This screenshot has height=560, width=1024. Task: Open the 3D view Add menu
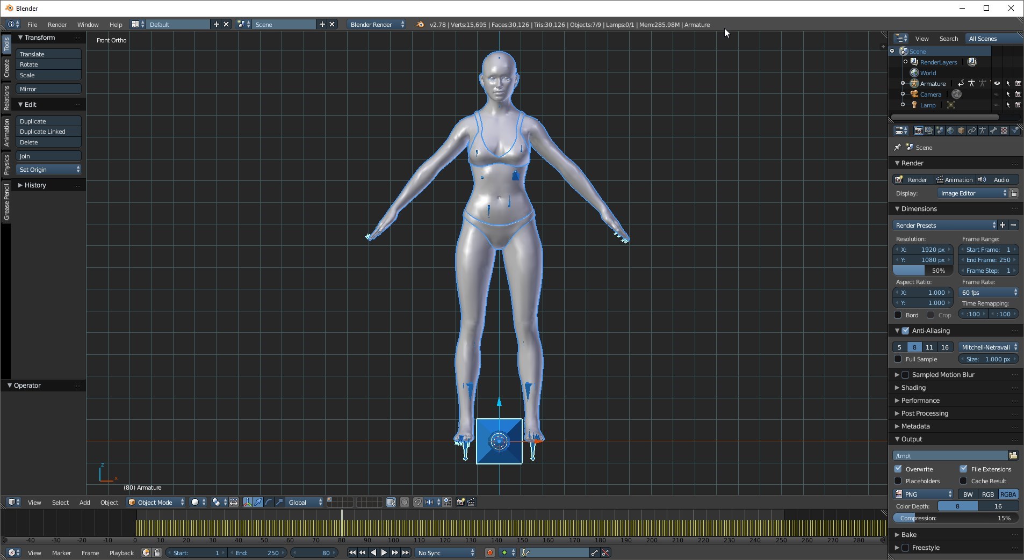click(x=84, y=503)
